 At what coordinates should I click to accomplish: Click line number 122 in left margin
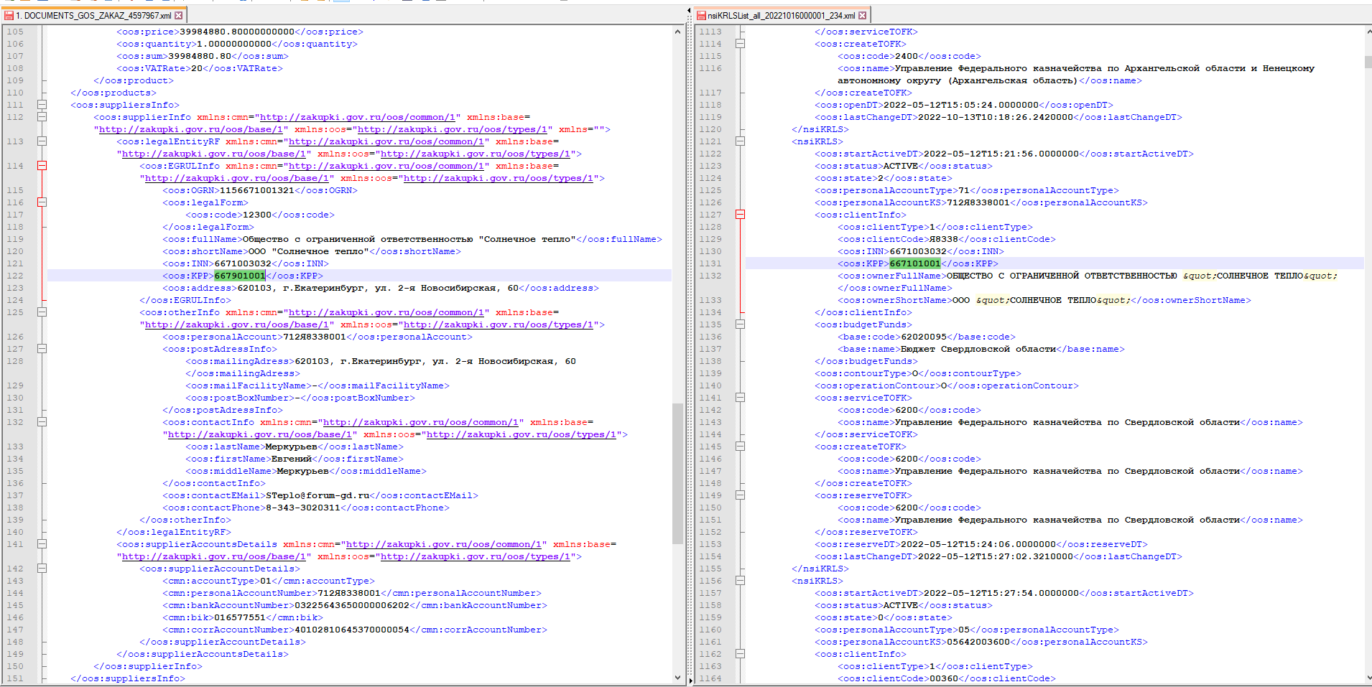15,276
